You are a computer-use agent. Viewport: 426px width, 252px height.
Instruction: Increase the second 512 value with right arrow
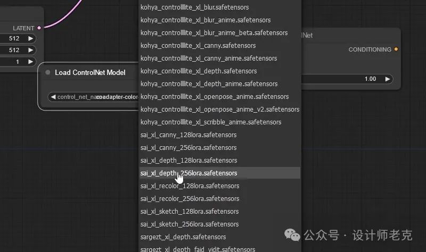[x=31, y=50]
